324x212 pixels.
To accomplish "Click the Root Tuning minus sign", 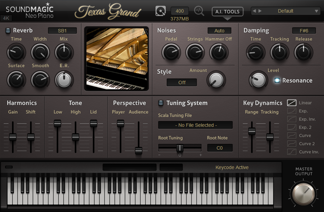I will pyautogui.click(x=160, y=155).
